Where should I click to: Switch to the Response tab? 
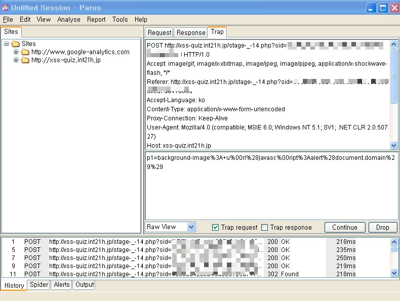coord(190,32)
